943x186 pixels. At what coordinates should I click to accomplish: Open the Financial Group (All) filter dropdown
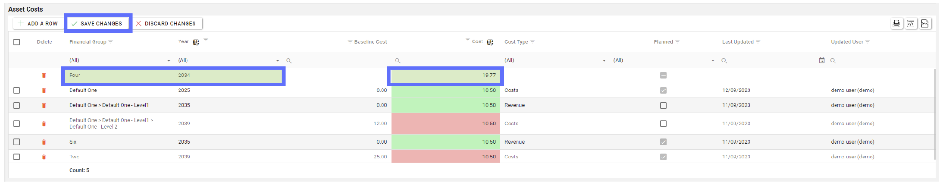(120, 60)
